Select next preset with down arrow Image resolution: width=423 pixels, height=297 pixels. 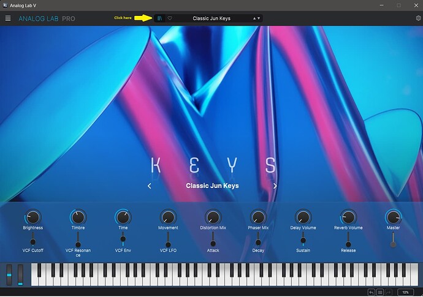[x=259, y=18]
